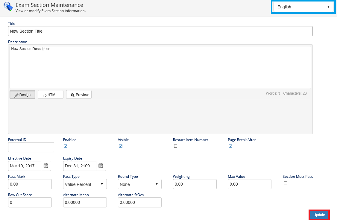Image resolution: width=337 pixels, height=223 pixels.
Task: Click the Exam Section Maintenance globe icon
Action: pos(8,7)
